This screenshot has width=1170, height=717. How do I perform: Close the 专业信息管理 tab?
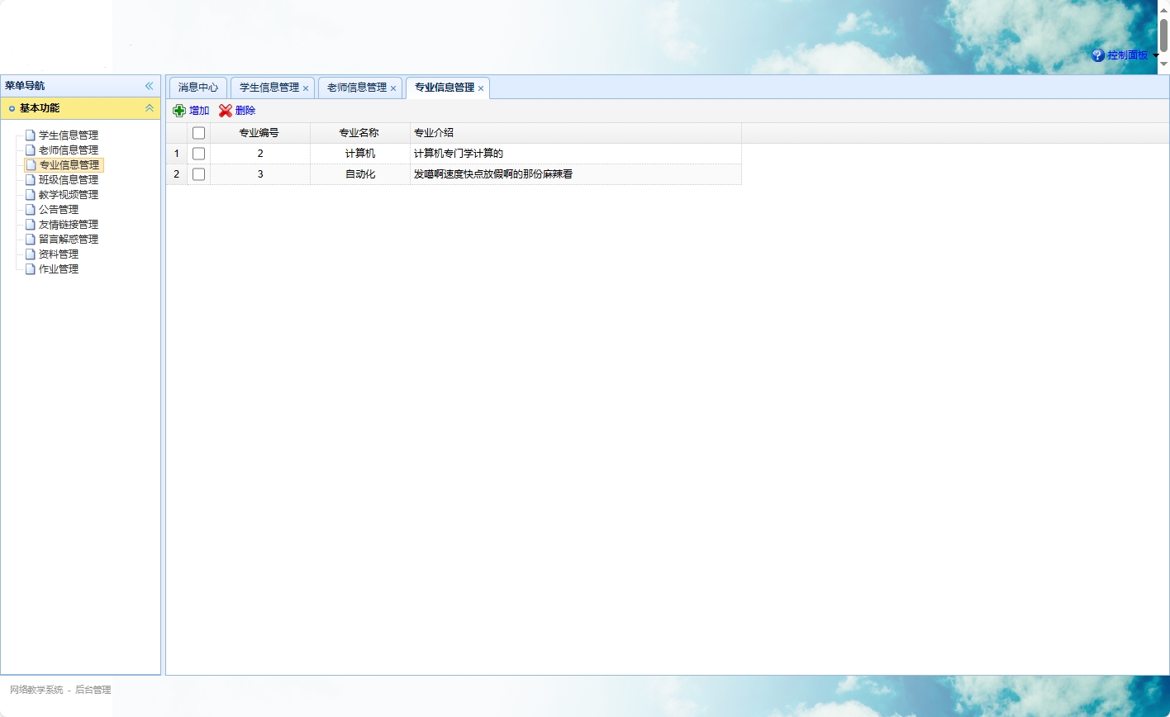pos(481,88)
